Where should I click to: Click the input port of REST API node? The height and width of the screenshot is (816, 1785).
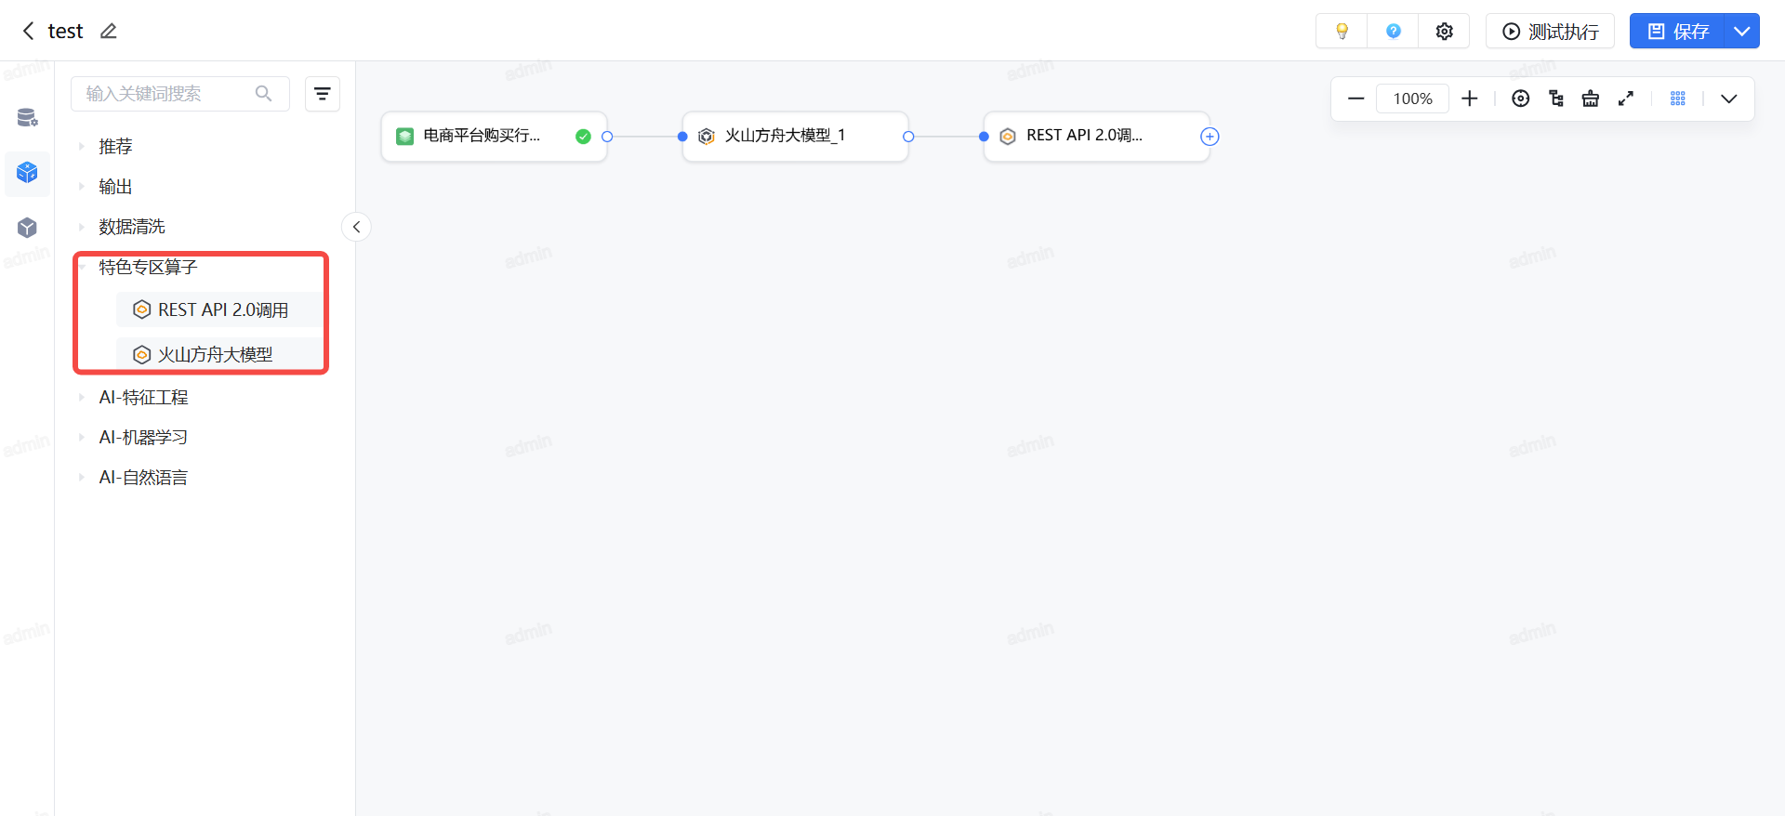point(984,137)
